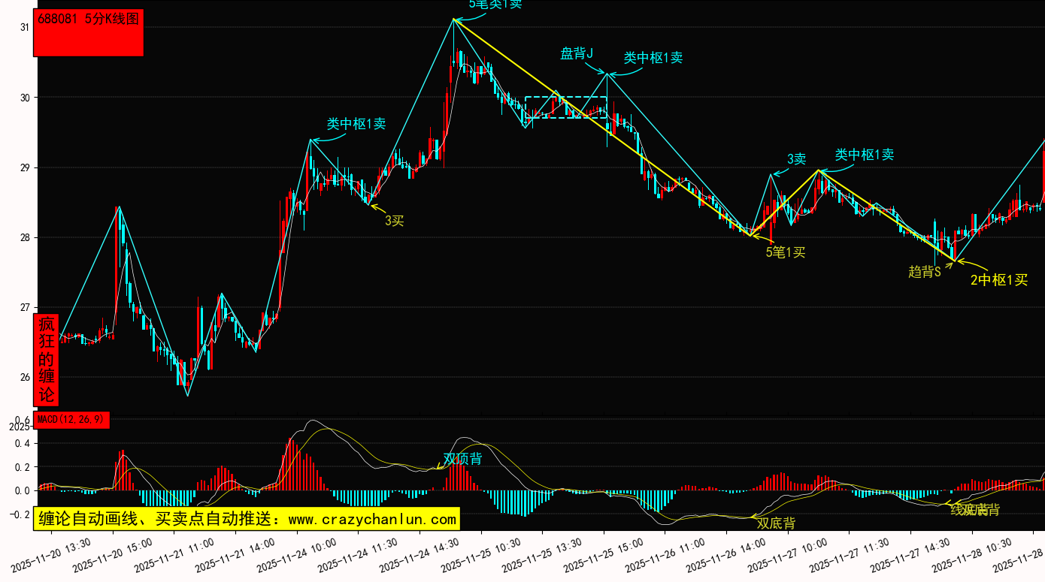Click price axis value 31
The width and height of the screenshot is (1045, 582).
click(x=24, y=27)
